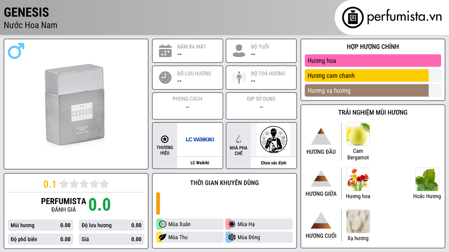This screenshot has width=449, height=252.
Task: Click the Hợp hương chính heading
Action: (x=373, y=46)
